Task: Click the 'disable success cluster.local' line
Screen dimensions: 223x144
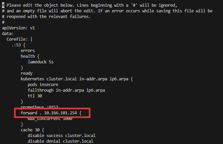Action: [x=62, y=136]
